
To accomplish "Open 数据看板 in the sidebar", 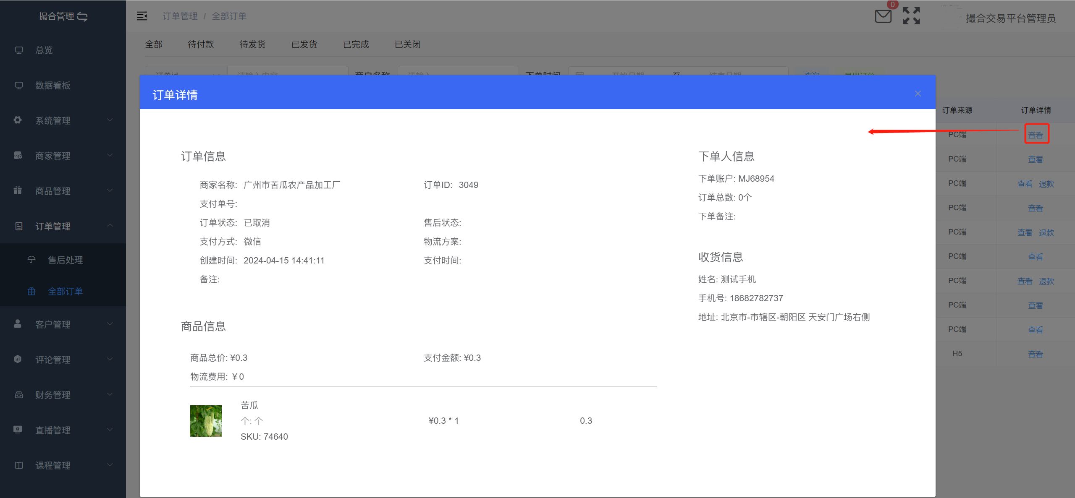I will tap(53, 86).
